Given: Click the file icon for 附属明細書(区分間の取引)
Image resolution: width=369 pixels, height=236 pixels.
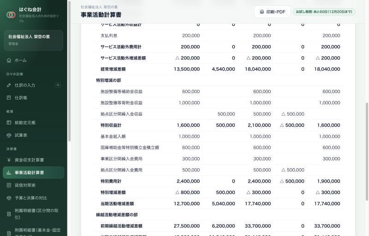Looking at the screenshot, I should point(9,214).
